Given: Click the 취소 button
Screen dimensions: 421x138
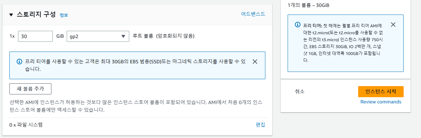Looking at the screenshot, I should click(x=300, y=91).
